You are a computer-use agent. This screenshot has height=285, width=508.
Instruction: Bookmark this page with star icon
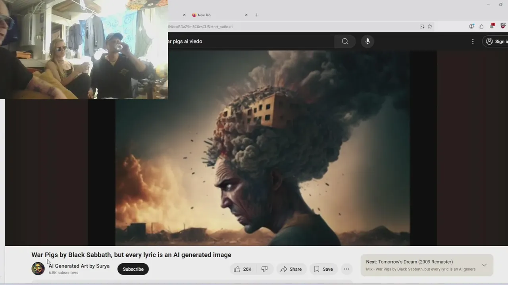pos(430,27)
